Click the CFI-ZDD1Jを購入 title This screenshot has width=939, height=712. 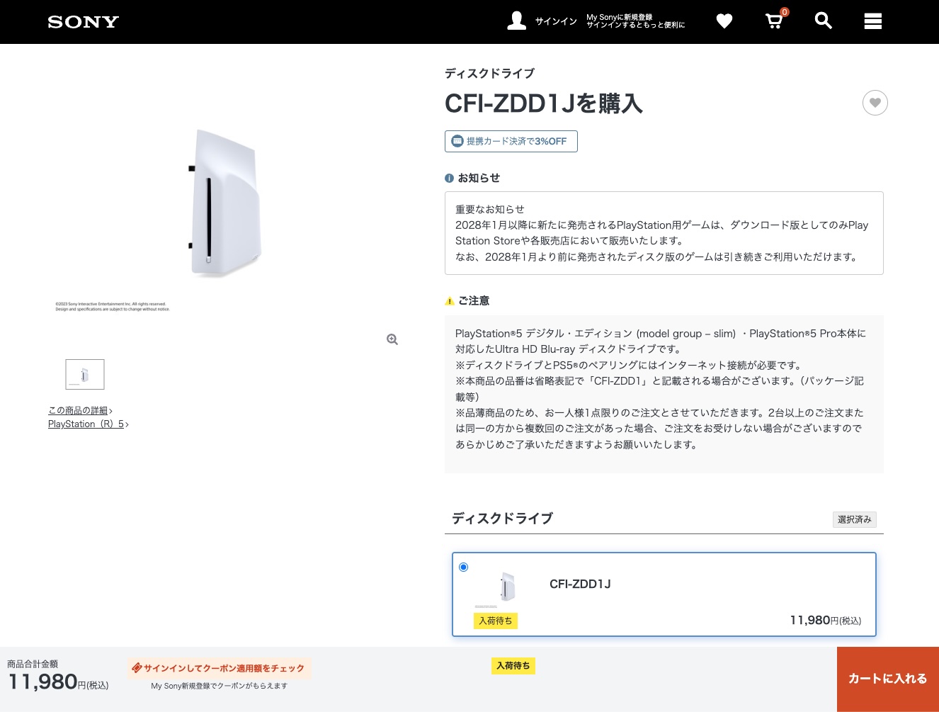(x=544, y=103)
